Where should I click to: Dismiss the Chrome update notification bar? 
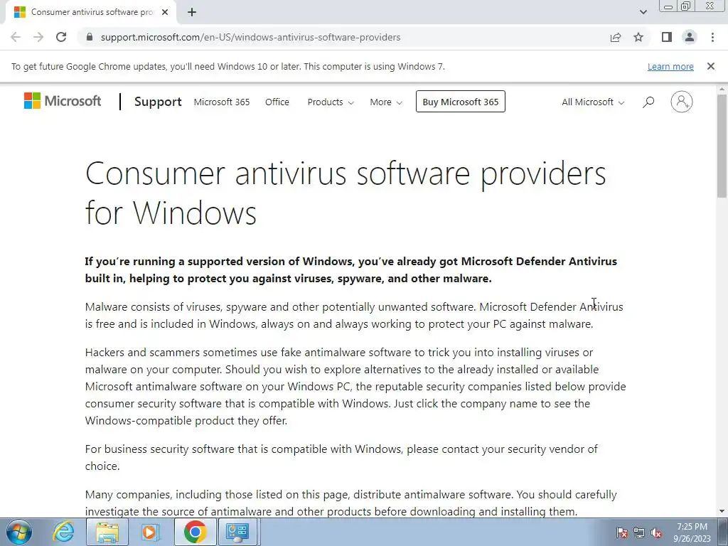pyautogui.click(x=711, y=66)
